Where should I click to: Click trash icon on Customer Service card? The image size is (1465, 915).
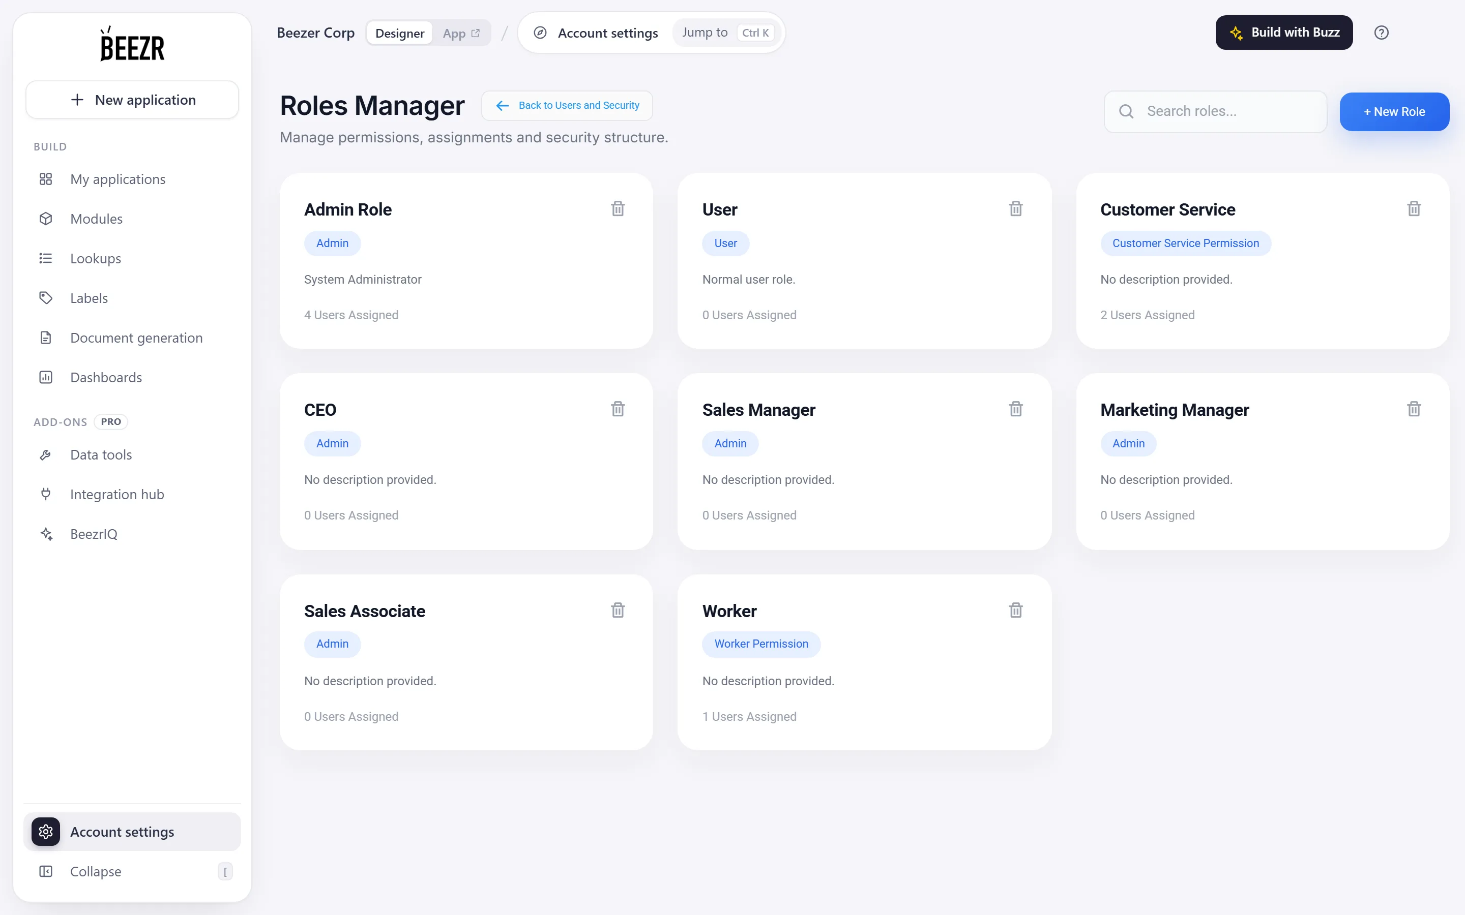pos(1414,209)
